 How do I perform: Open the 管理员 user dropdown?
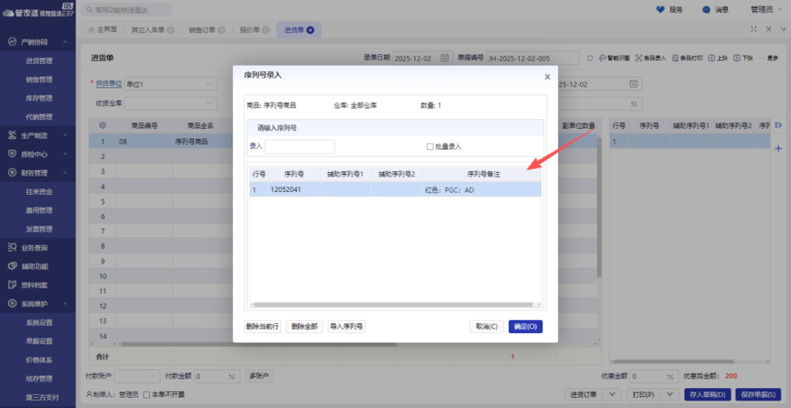click(x=766, y=10)
